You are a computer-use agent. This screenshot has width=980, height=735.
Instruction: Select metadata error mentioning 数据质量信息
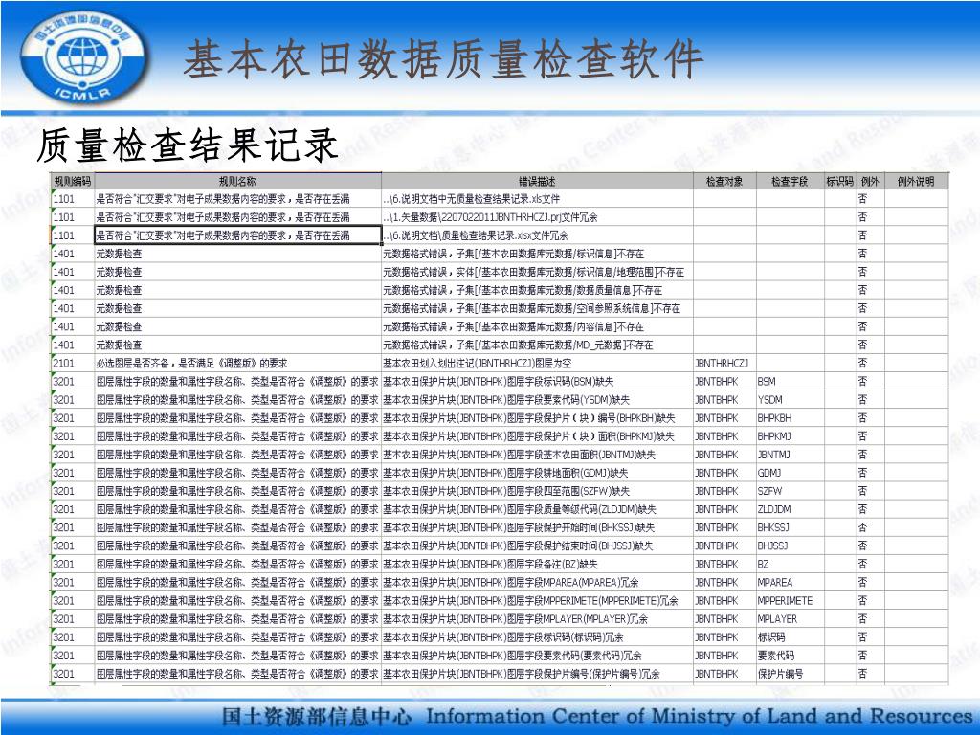537,290
